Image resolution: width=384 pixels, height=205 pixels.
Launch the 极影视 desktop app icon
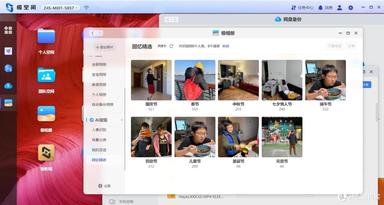coord(46,153)
